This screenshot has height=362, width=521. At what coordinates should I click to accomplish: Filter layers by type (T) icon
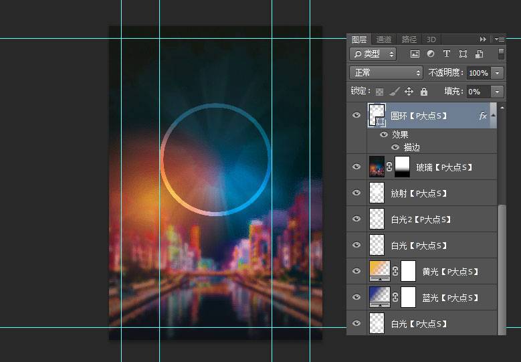[x=447, y=54]
